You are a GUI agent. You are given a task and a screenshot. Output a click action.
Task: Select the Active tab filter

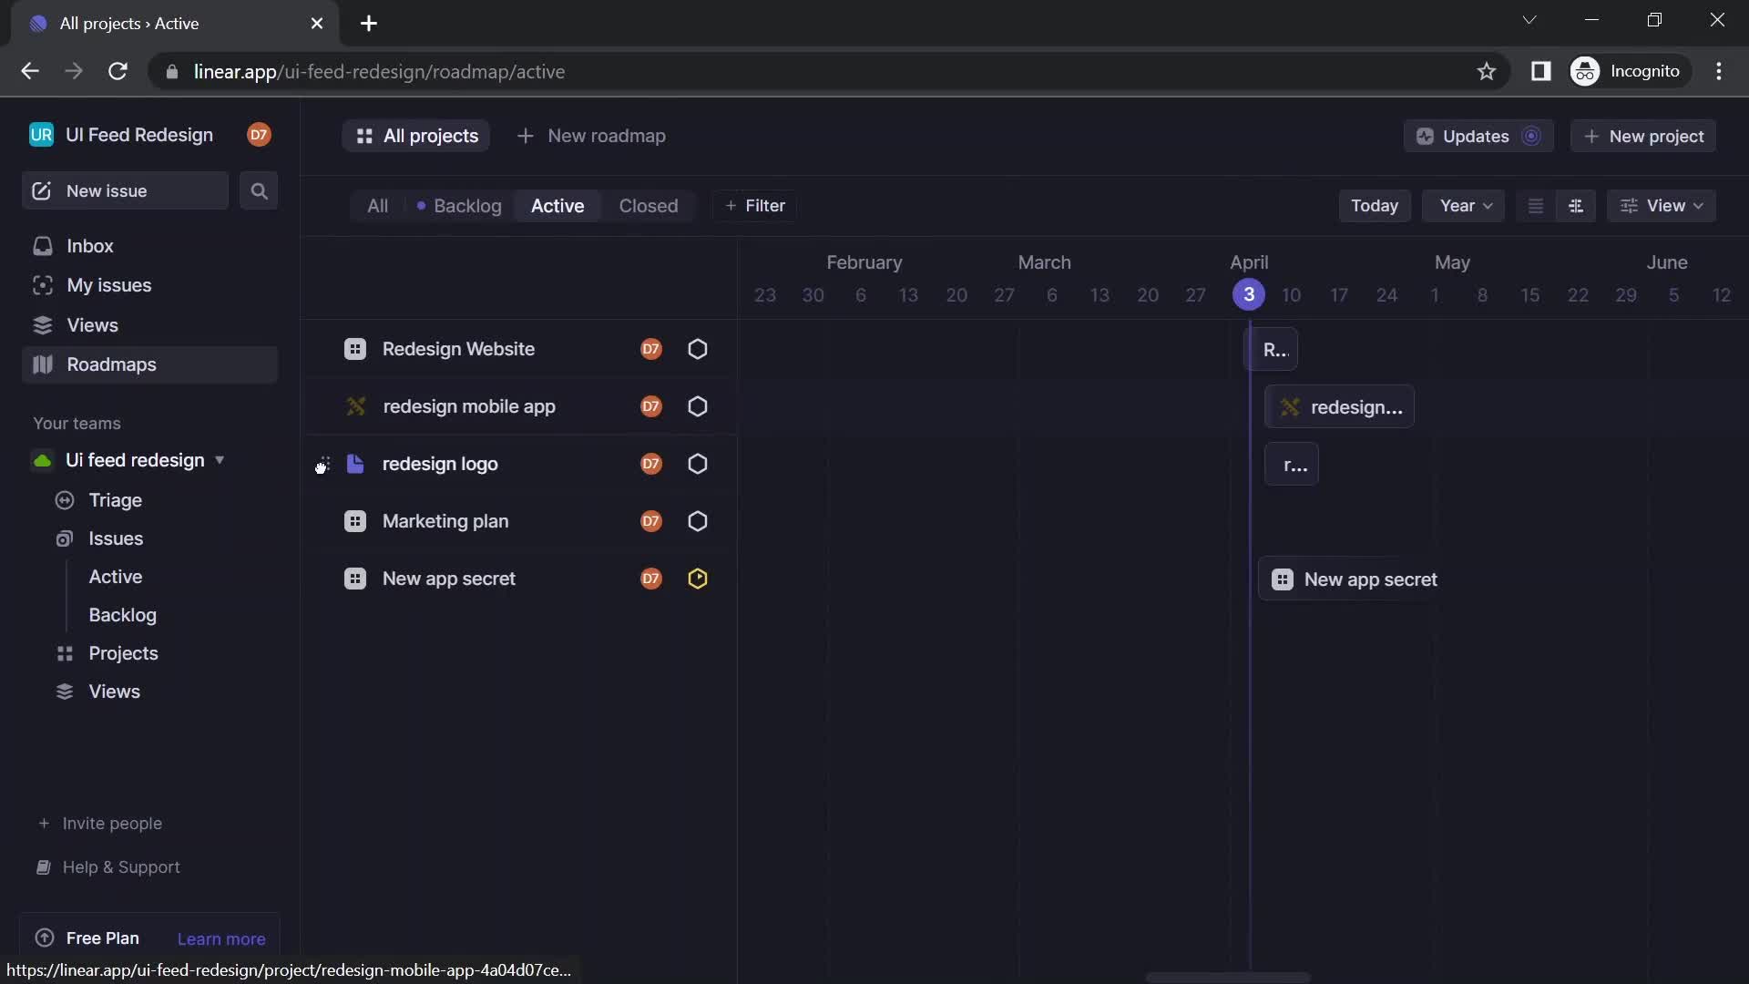(557, 205)
